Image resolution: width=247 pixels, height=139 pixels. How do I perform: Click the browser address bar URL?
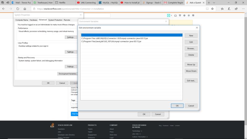pos(70,9)
